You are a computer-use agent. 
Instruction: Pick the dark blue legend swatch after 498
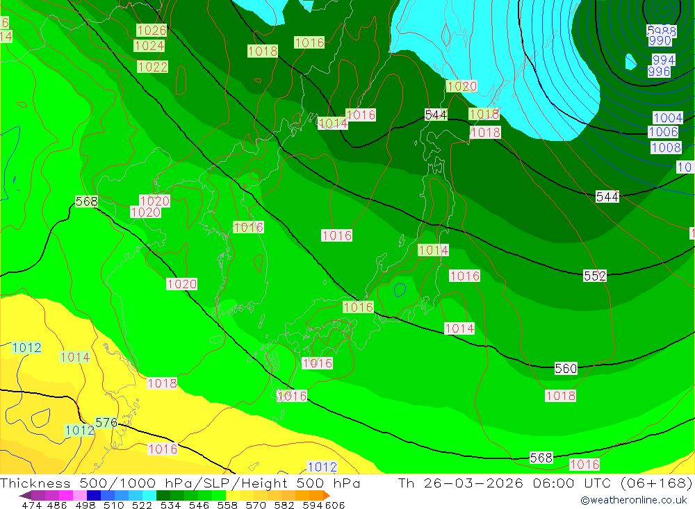(94, 495)
